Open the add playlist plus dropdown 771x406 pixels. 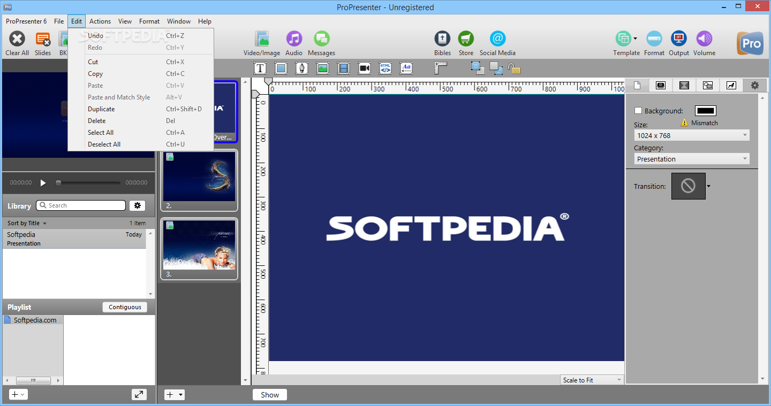point(18,394)
